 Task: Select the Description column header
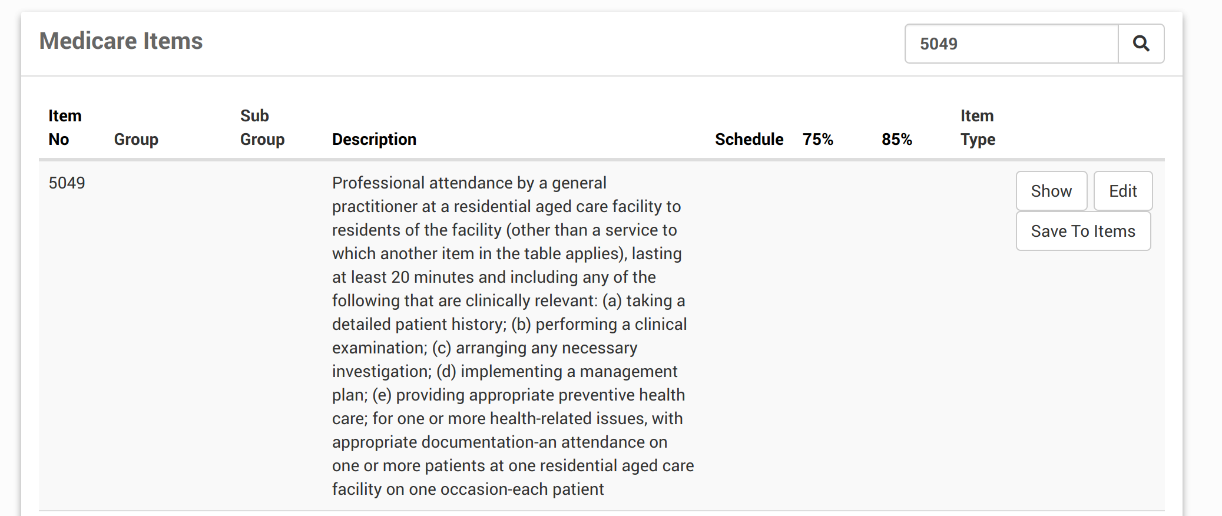[x=374, y=140]
